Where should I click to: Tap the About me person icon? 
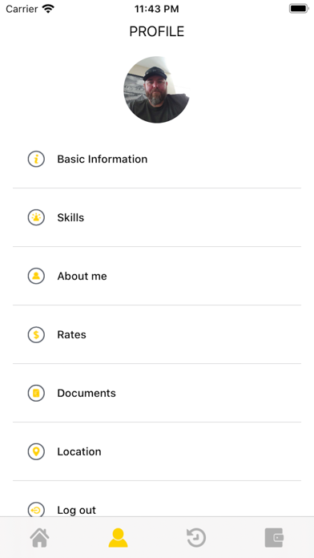click(x=36, y=276)
